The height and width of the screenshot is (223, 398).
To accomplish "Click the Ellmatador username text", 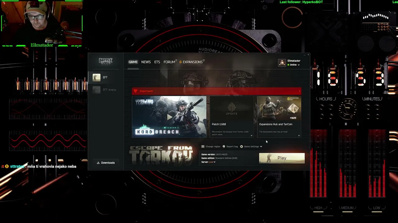I will [x=294, y=61].
